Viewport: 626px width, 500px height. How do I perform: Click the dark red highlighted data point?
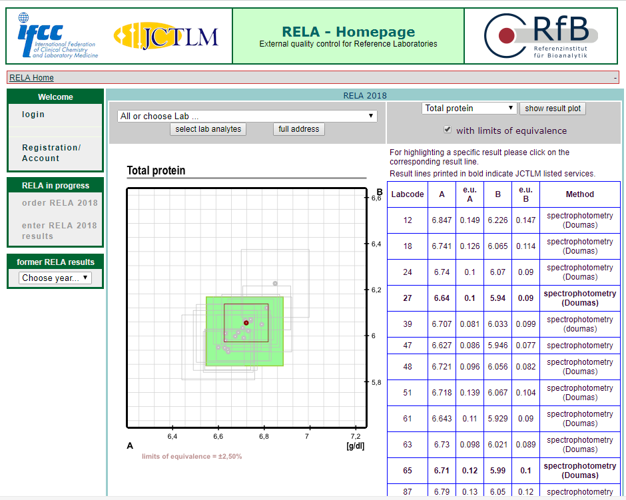[x=246, y=323]
